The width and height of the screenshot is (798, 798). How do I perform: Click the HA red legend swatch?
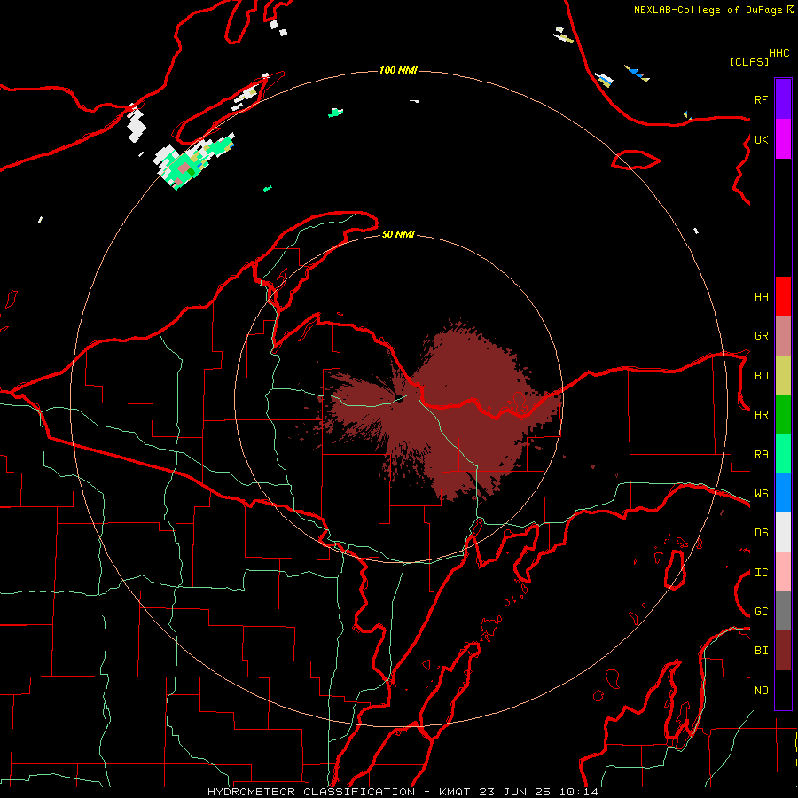point(783,296)
